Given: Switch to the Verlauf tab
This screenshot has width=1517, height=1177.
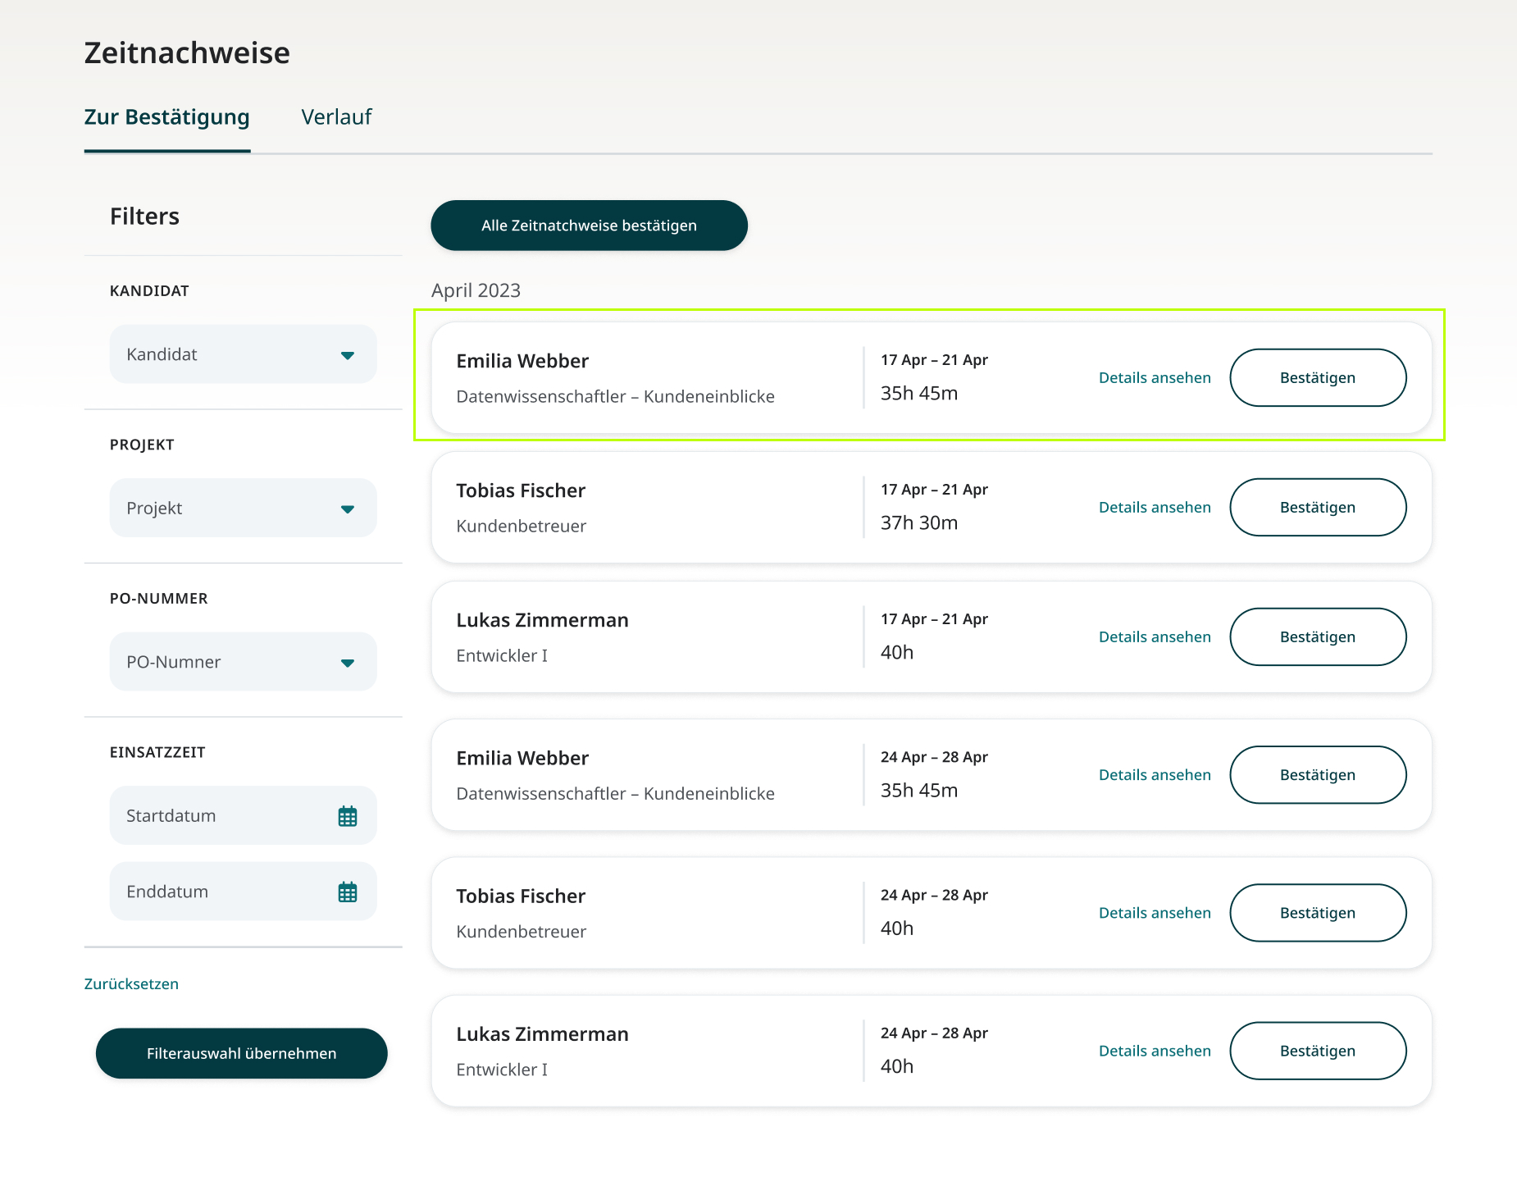Looking at the screenshot, I should pos(336,116).
